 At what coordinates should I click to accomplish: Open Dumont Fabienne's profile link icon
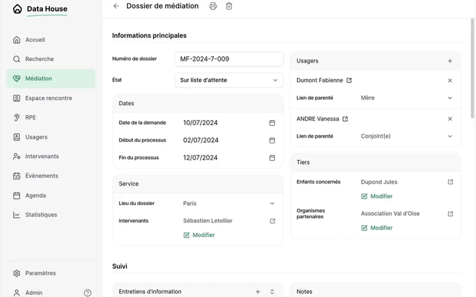pyautogui.click(x=349, y=80)
